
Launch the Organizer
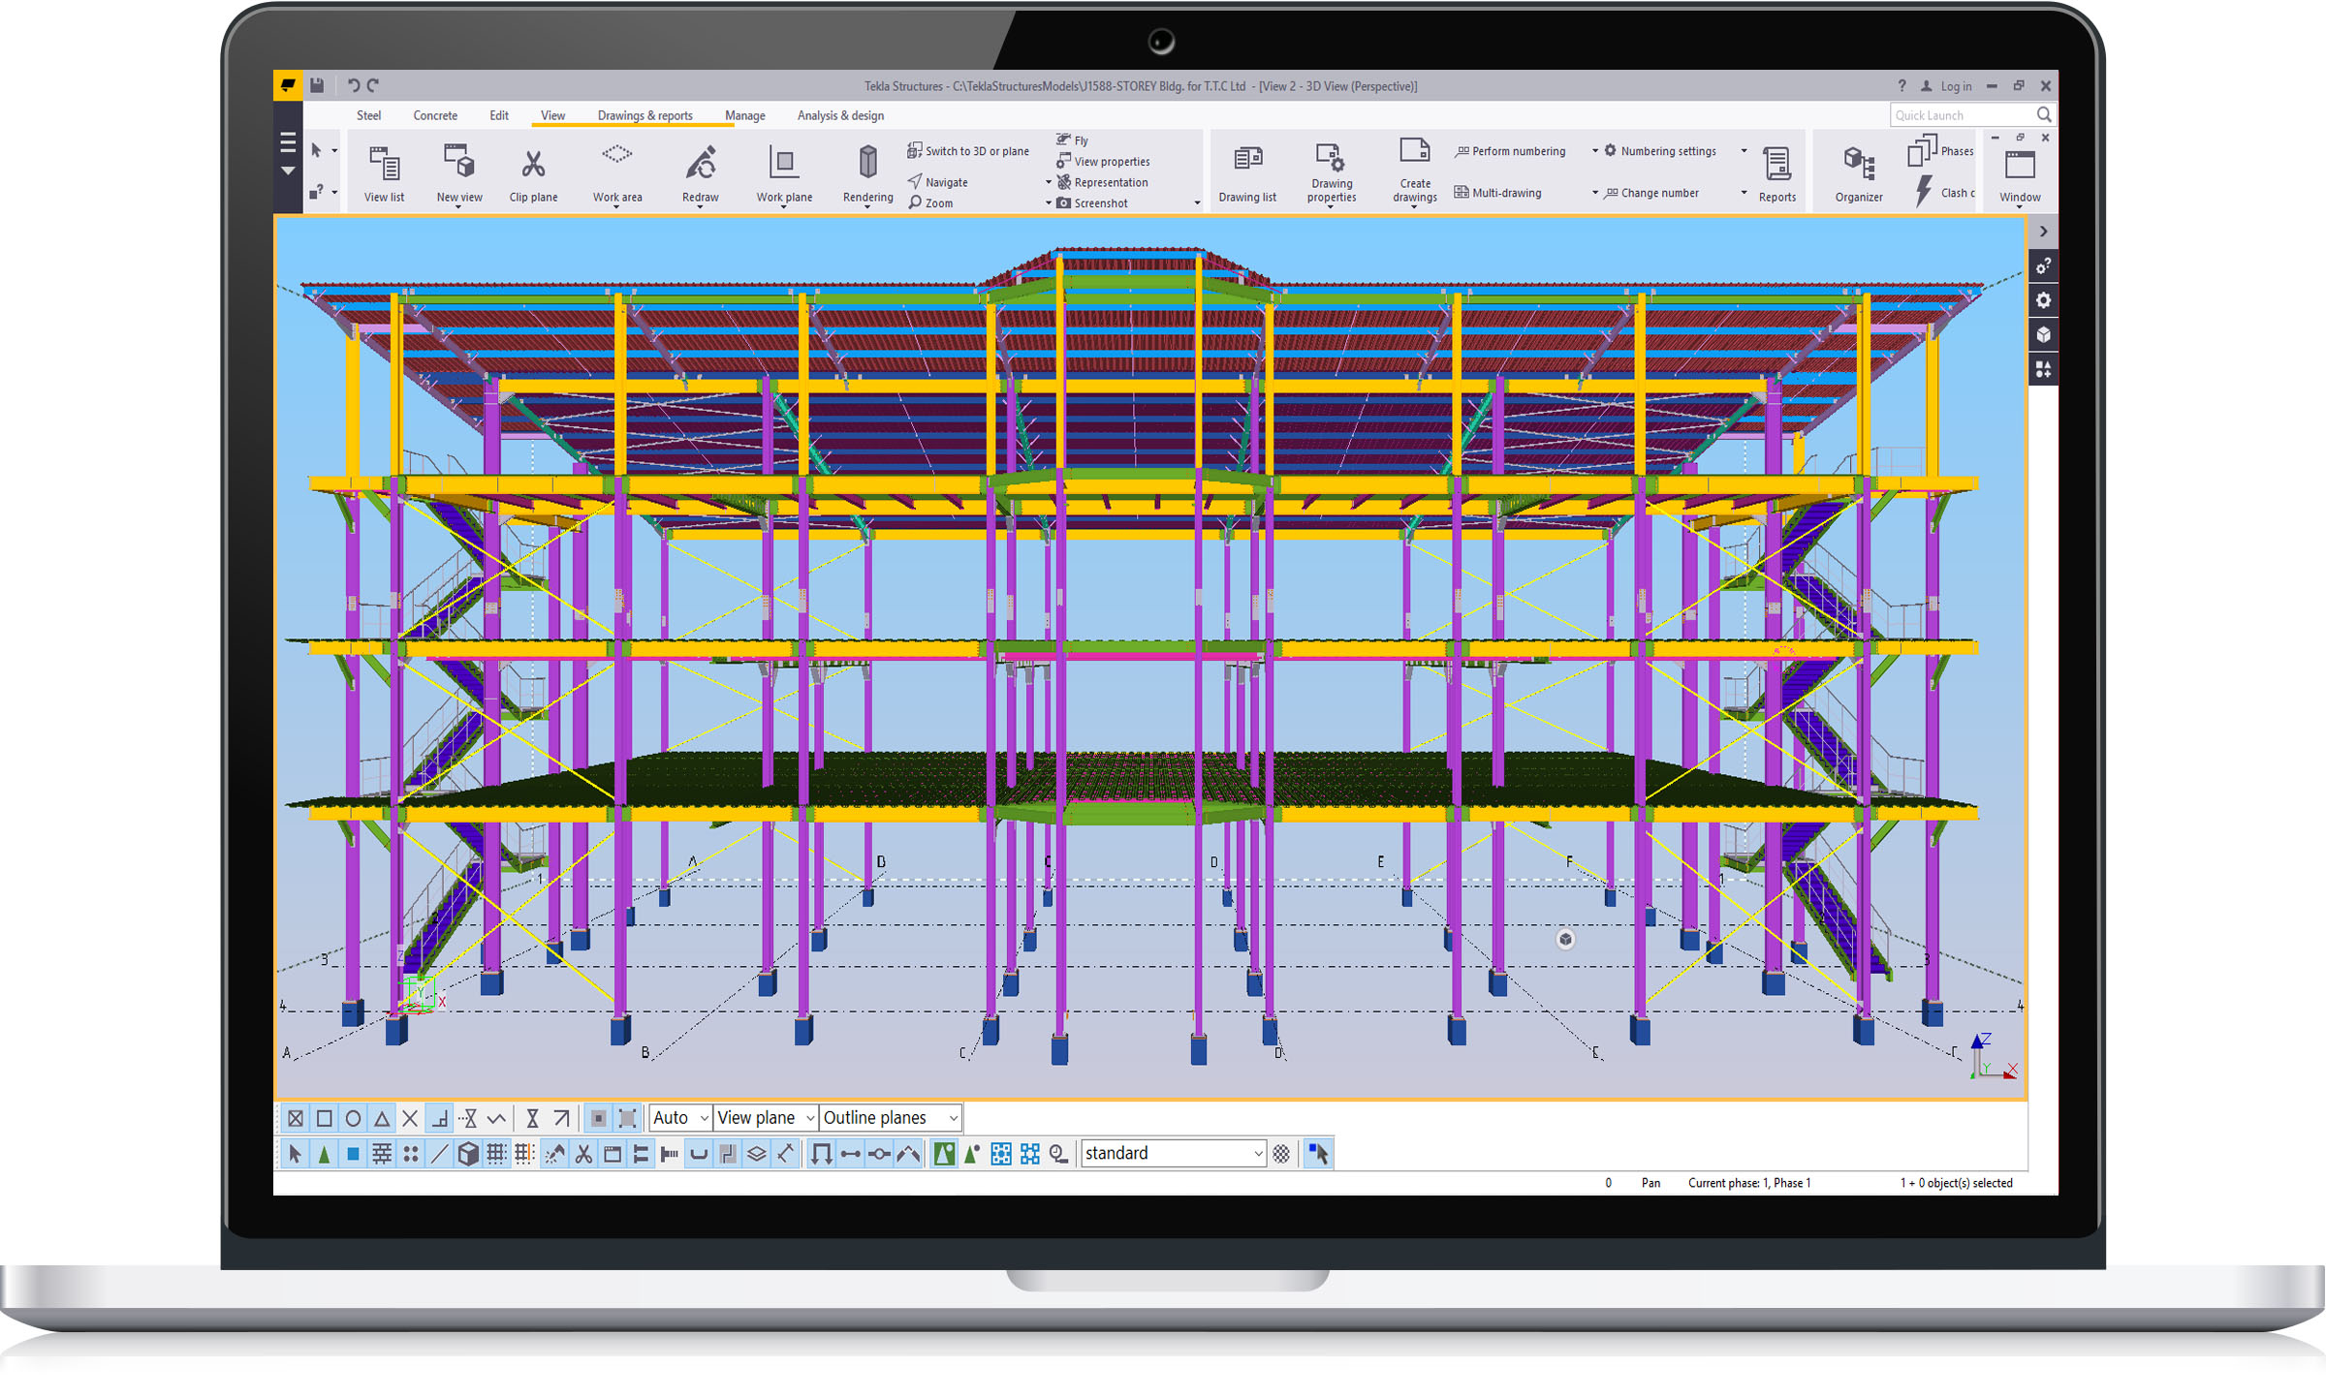(x=1859, y=173)
